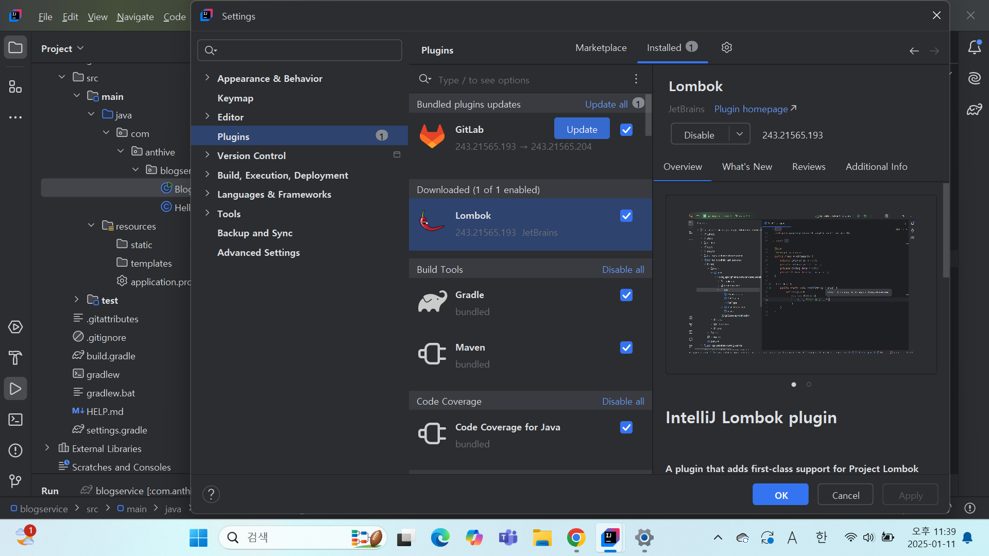Image resolution: width=989 pixels, height=556 pixels.
Task: Open the plugin settings gear icon
Action: [726, 47]
